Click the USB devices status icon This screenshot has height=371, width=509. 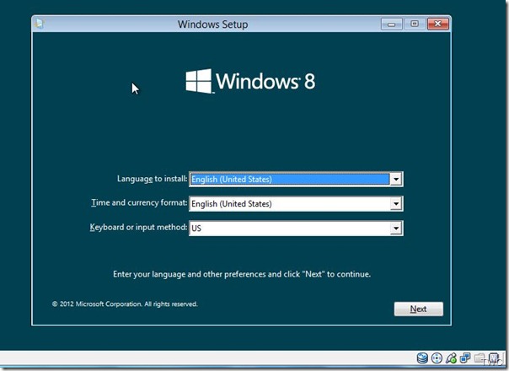click(x=451, y=358)
